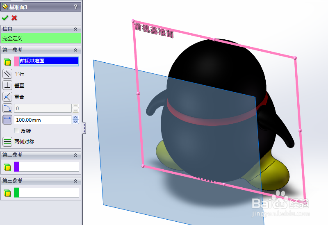Click the 完全定义 status message
The height and width of the screenshot is (225, 328).
(41, 38)
